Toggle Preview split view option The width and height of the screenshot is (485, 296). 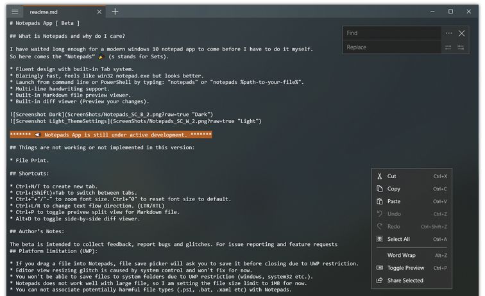click(405, 268)
